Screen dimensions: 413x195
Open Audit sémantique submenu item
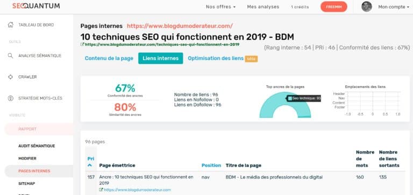[37, 146]
